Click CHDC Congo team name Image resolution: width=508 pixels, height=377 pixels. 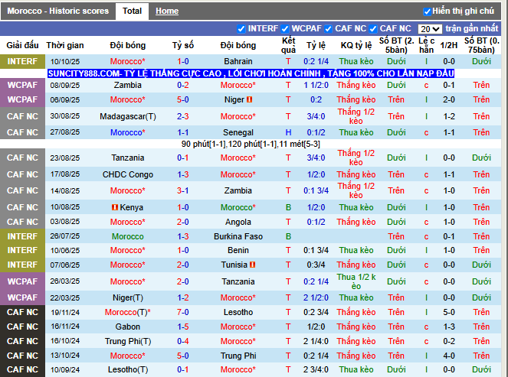[128, 174]
